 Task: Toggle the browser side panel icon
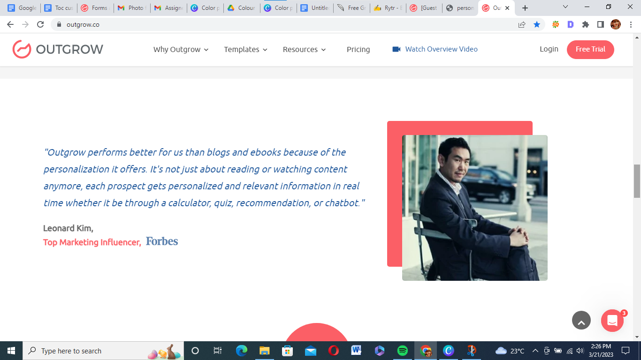(600, 24)
